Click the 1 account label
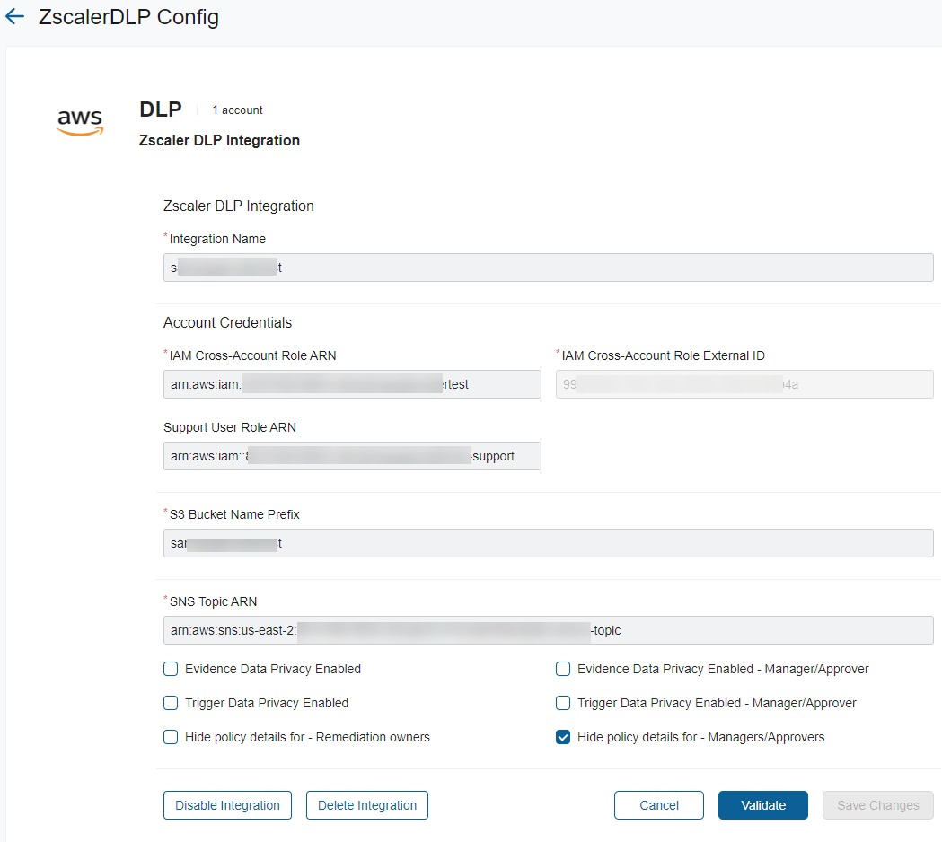Image resolution: width=942 pixels, height=842 pixels. (x=237, y=110)
